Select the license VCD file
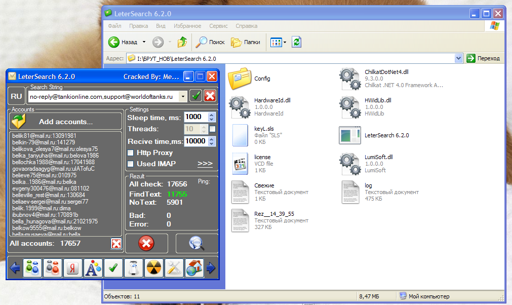 (x=252, y=164)
